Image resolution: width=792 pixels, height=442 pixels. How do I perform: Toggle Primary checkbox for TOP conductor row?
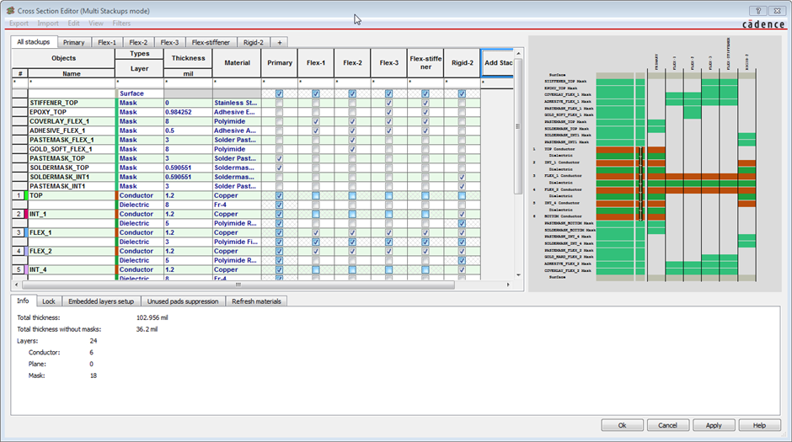pos(280,196)
